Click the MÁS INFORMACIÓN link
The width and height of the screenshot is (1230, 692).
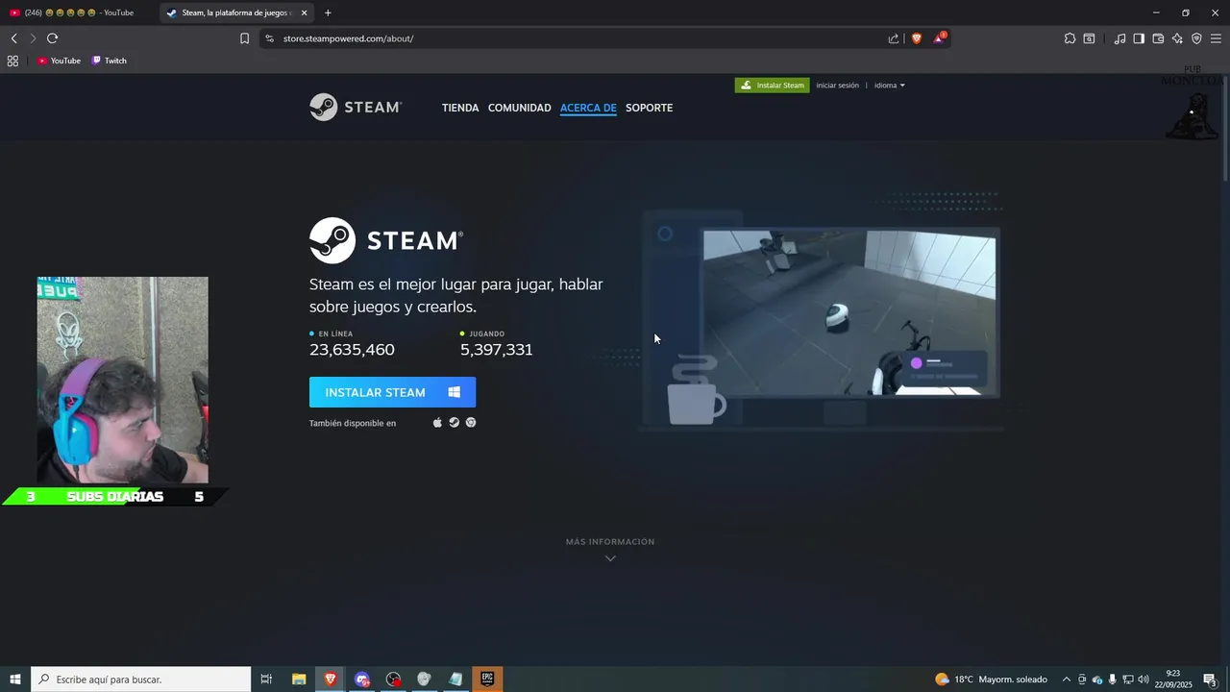click(x=610, y=542)
